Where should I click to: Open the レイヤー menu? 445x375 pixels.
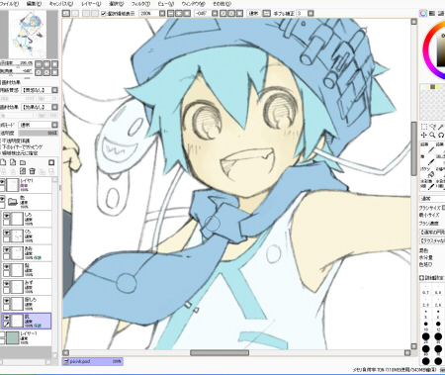pos(91,4)
